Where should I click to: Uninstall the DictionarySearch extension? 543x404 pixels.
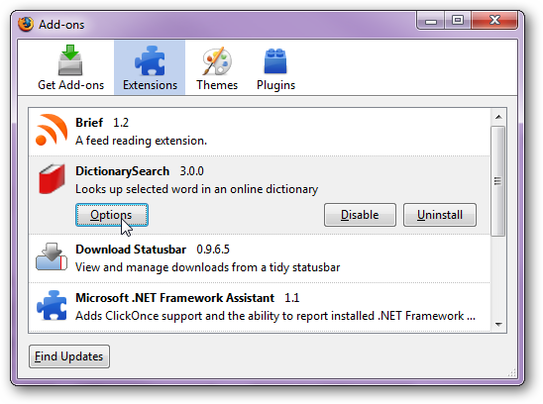(x=440, y=215)
